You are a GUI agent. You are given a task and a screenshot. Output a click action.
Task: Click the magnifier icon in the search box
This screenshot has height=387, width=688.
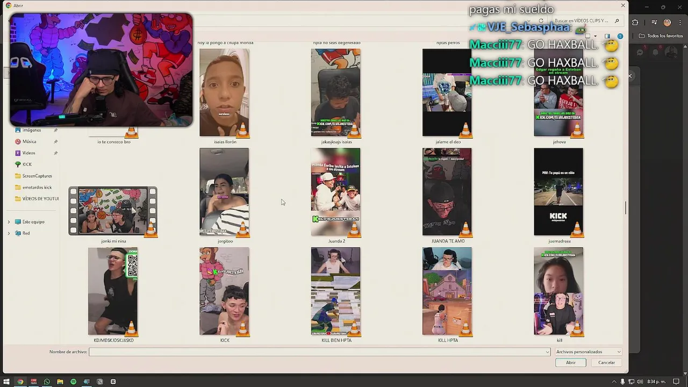pyautogui.click(x=617, y=20)
